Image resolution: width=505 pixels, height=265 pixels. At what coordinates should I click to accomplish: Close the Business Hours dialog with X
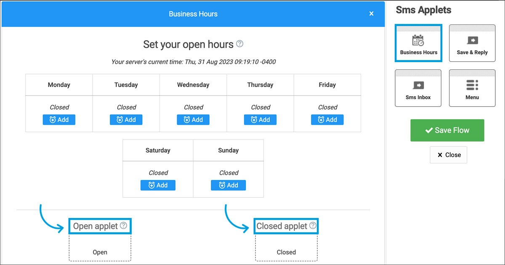[x=371, y=14]
